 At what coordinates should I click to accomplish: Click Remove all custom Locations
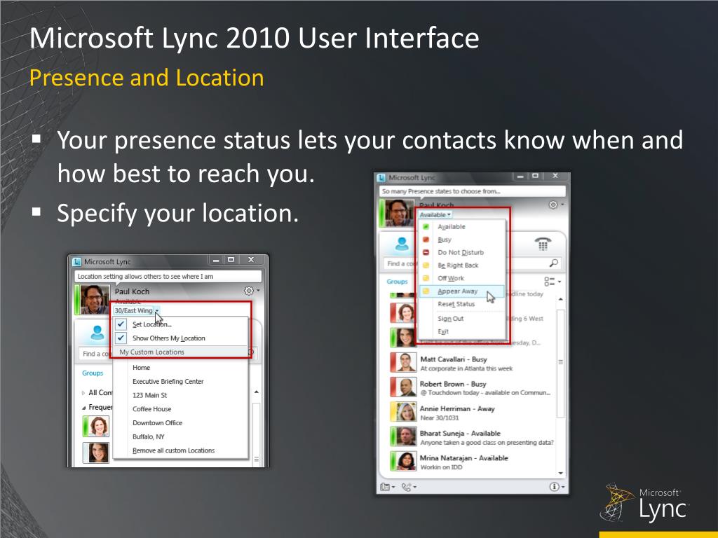(180, 450)
